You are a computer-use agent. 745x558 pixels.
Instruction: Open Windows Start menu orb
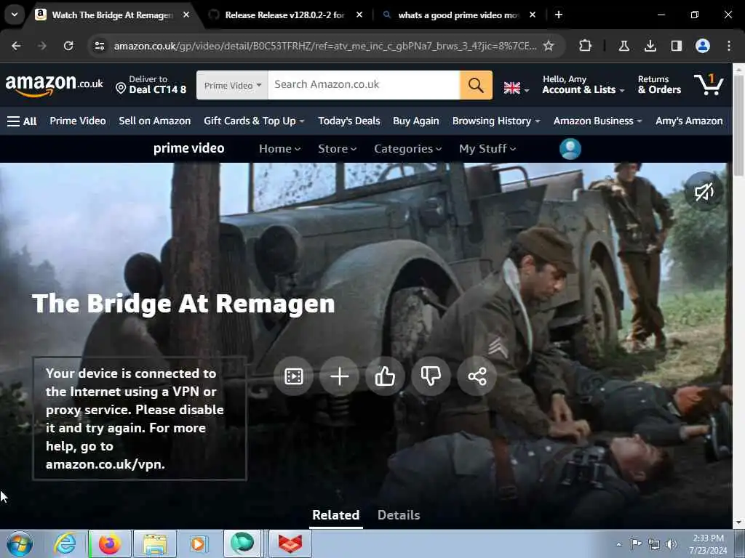tap(20, 543)
